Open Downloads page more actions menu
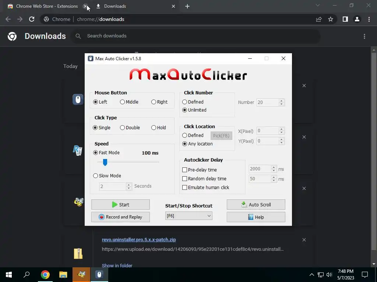Viewport: 377px width, 282px height. [x=364, y=36]
